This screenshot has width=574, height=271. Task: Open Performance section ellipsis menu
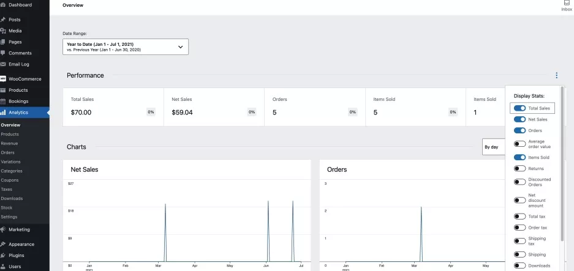[x=556, y=75]
